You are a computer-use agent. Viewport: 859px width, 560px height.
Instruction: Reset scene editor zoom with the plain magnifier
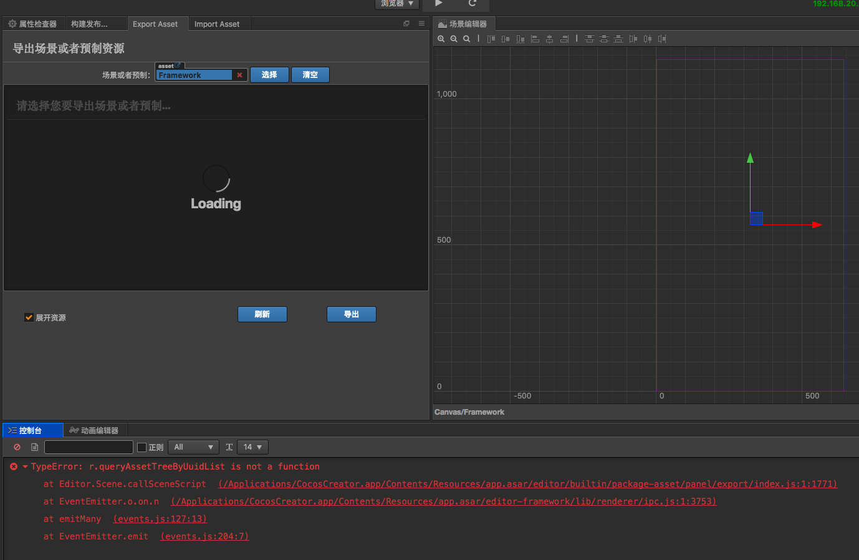[x=466, y=39]
